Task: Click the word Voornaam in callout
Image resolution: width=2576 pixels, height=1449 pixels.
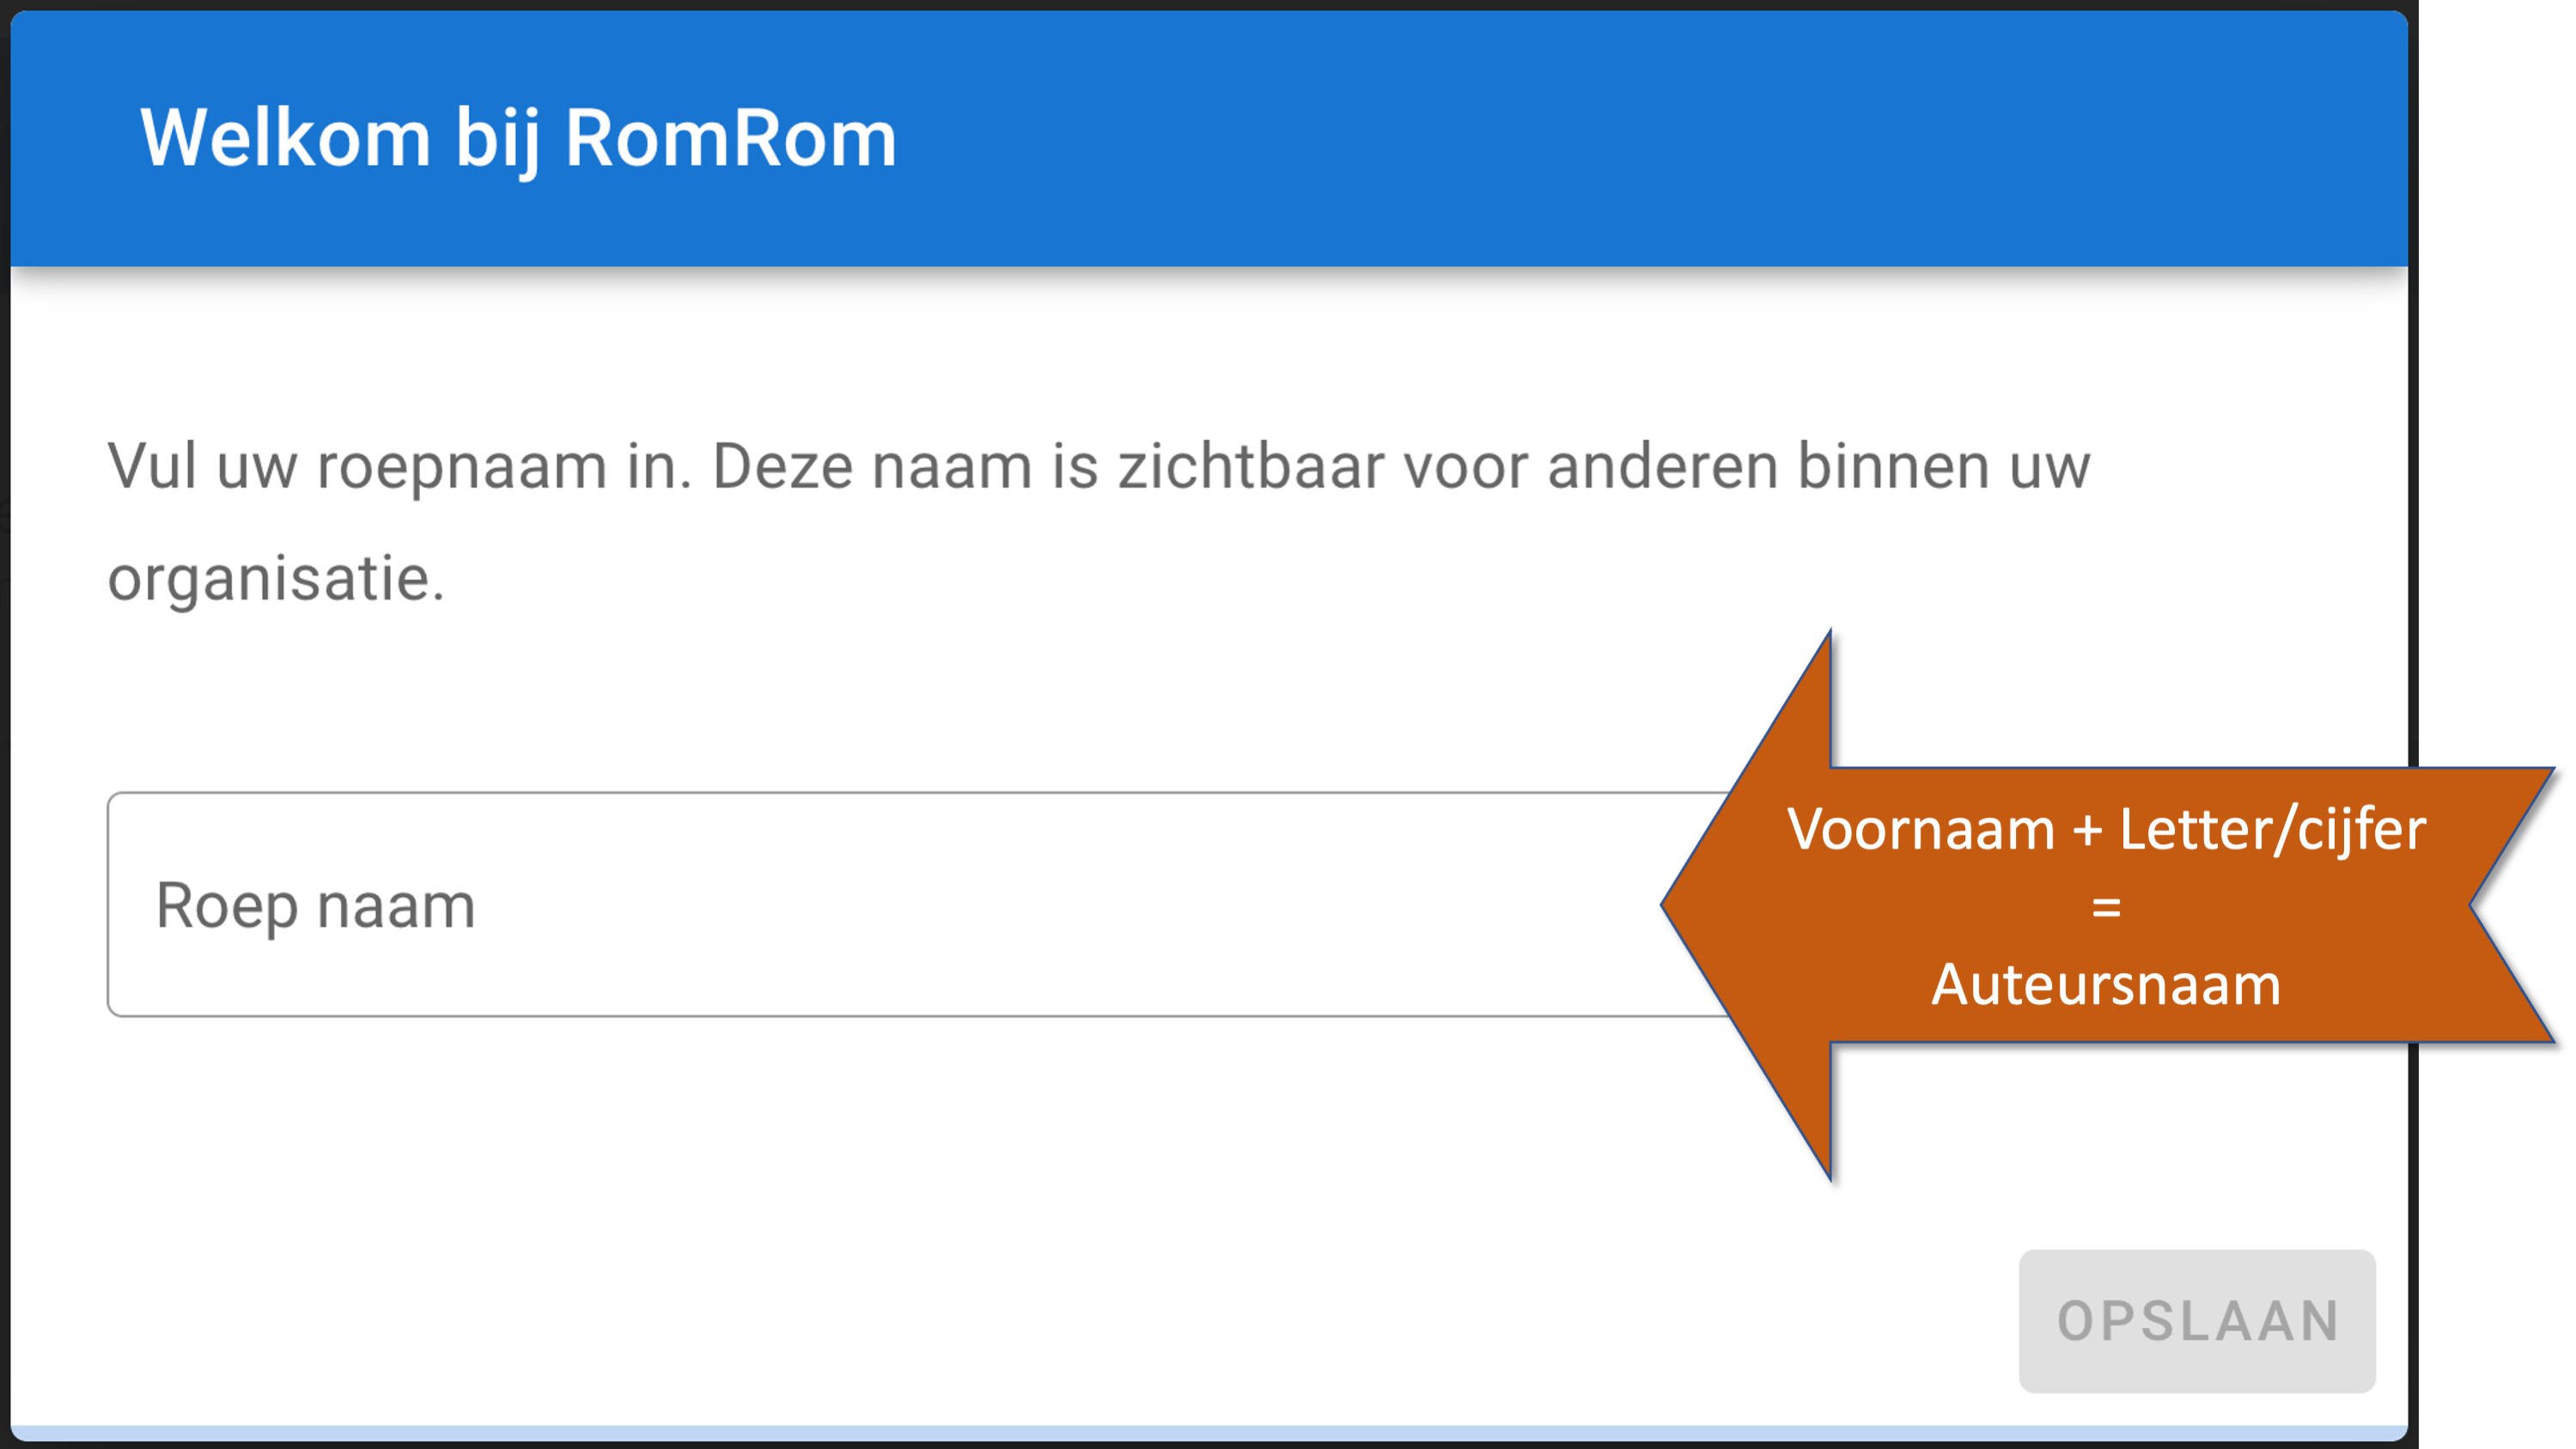Action: (1921, 829)
